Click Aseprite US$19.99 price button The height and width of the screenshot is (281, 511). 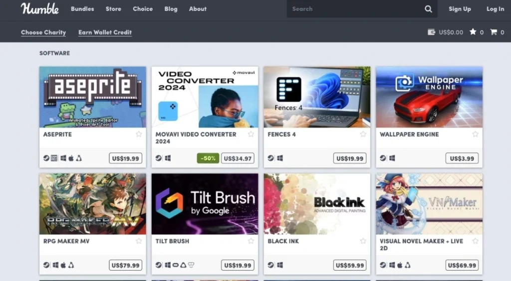coord(125,158)
